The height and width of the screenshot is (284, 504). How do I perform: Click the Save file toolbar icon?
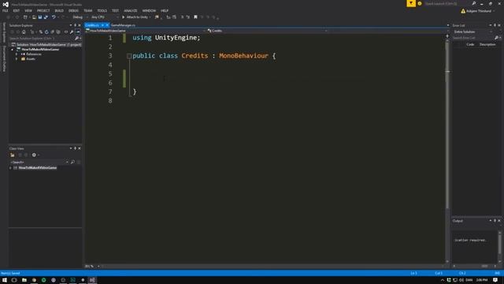[40, 17]
